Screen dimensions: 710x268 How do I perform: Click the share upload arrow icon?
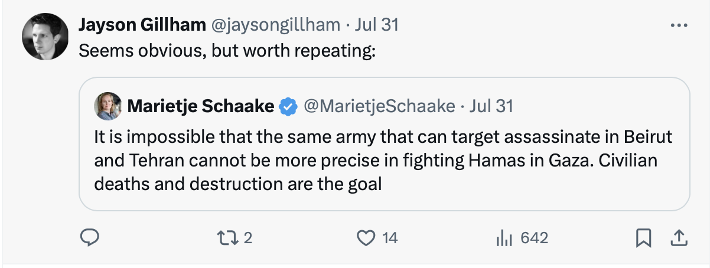click(678, 238)
